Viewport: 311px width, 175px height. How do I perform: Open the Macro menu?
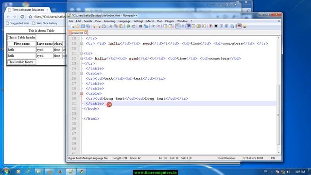(x=150, y=21)
